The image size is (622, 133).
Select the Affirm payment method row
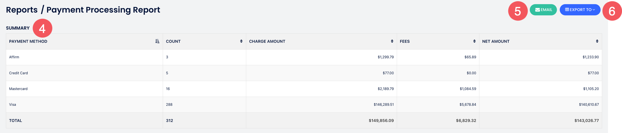pyautogui.click(x=14, y=57)
